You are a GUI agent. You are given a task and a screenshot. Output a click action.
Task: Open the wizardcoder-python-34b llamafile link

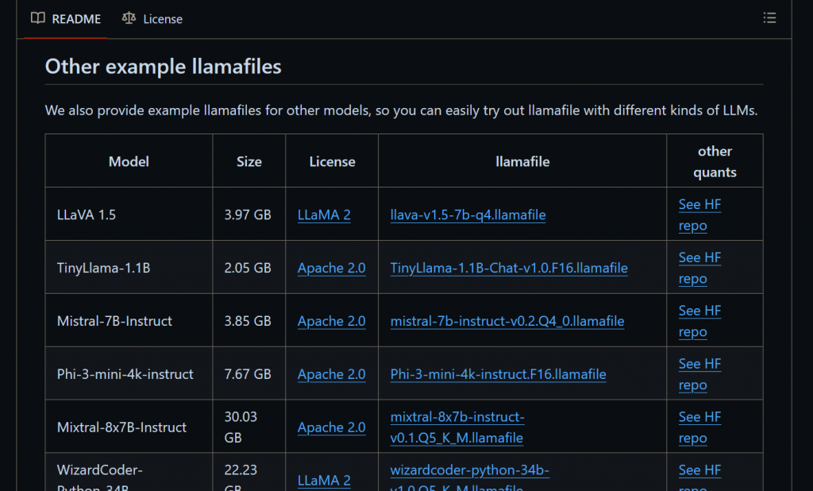tap(470, 470)
